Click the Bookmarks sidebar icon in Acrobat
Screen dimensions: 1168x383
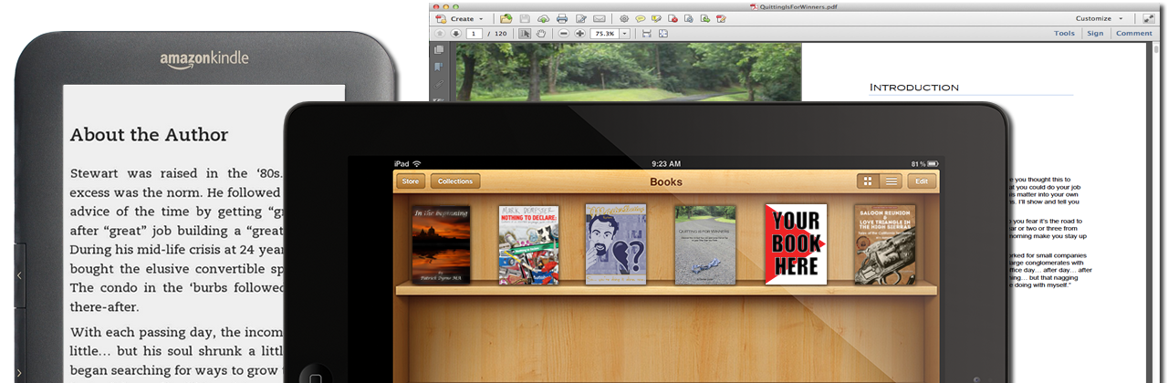point(439,66)
